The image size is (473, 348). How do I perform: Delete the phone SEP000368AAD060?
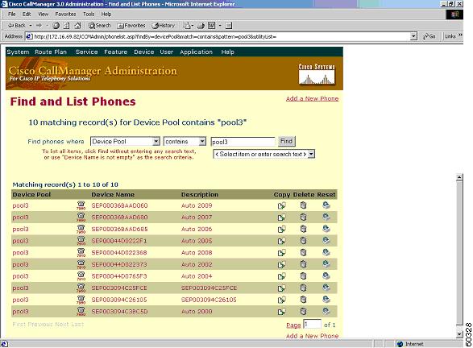(304, 205)
